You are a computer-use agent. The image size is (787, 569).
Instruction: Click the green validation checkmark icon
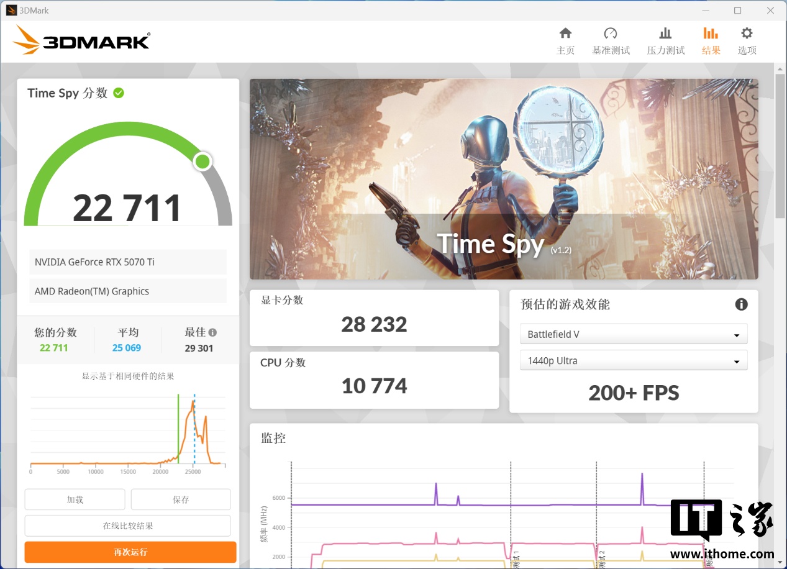coord(119,93)
